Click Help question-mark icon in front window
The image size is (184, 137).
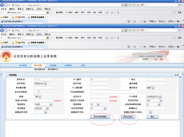tap(178, 47)
